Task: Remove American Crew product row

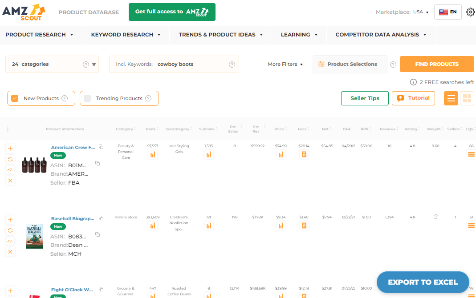Action: 10,181
